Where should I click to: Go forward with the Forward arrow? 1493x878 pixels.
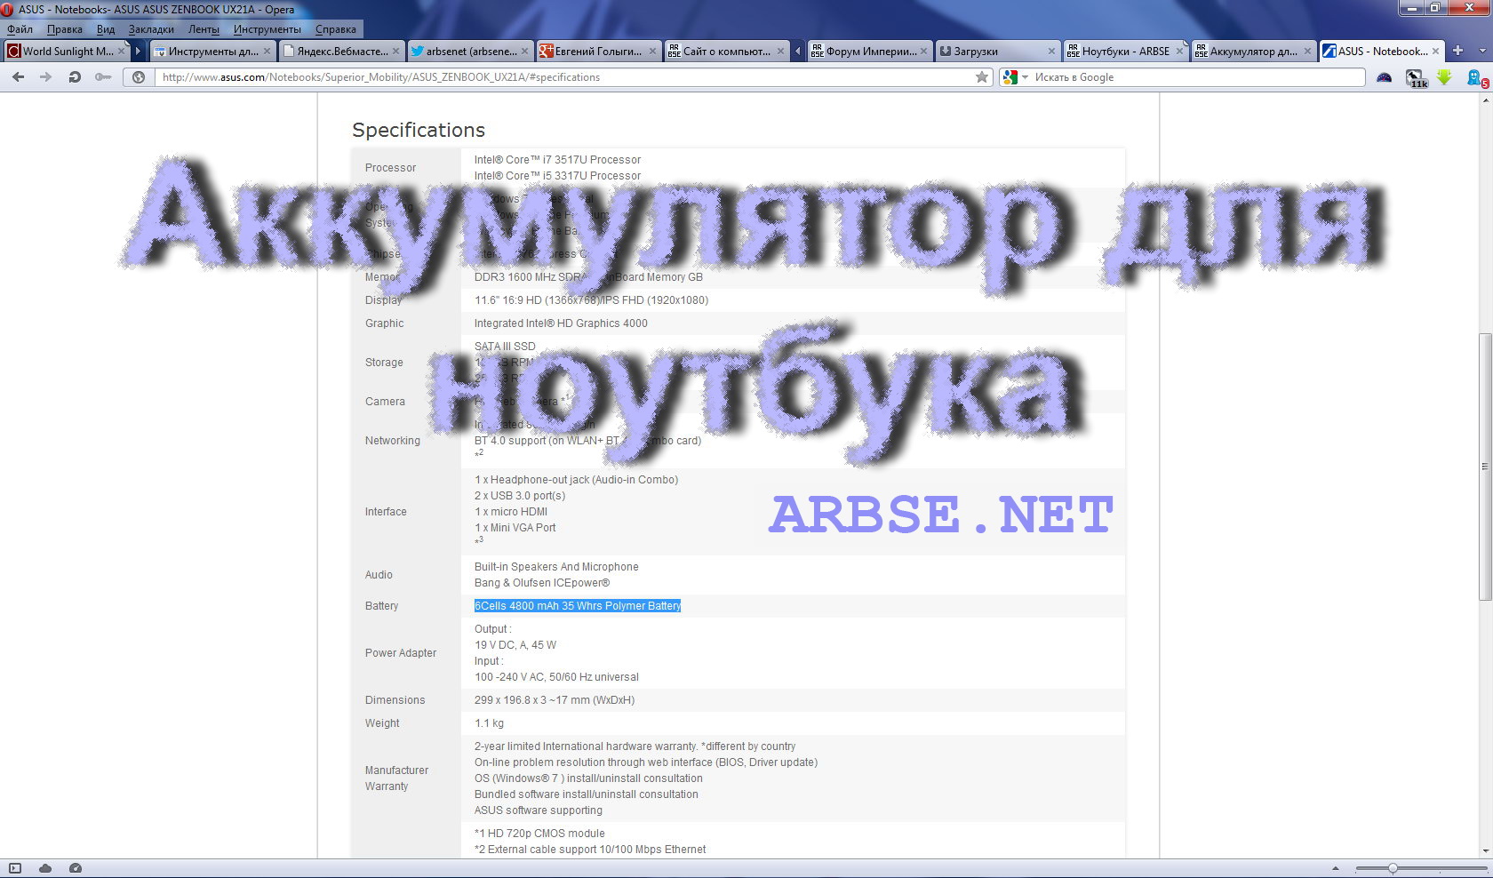click(x=46, y=77)
